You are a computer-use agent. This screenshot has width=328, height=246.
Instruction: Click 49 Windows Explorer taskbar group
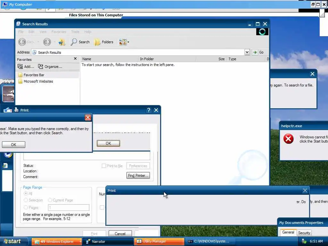click(56, 242)
